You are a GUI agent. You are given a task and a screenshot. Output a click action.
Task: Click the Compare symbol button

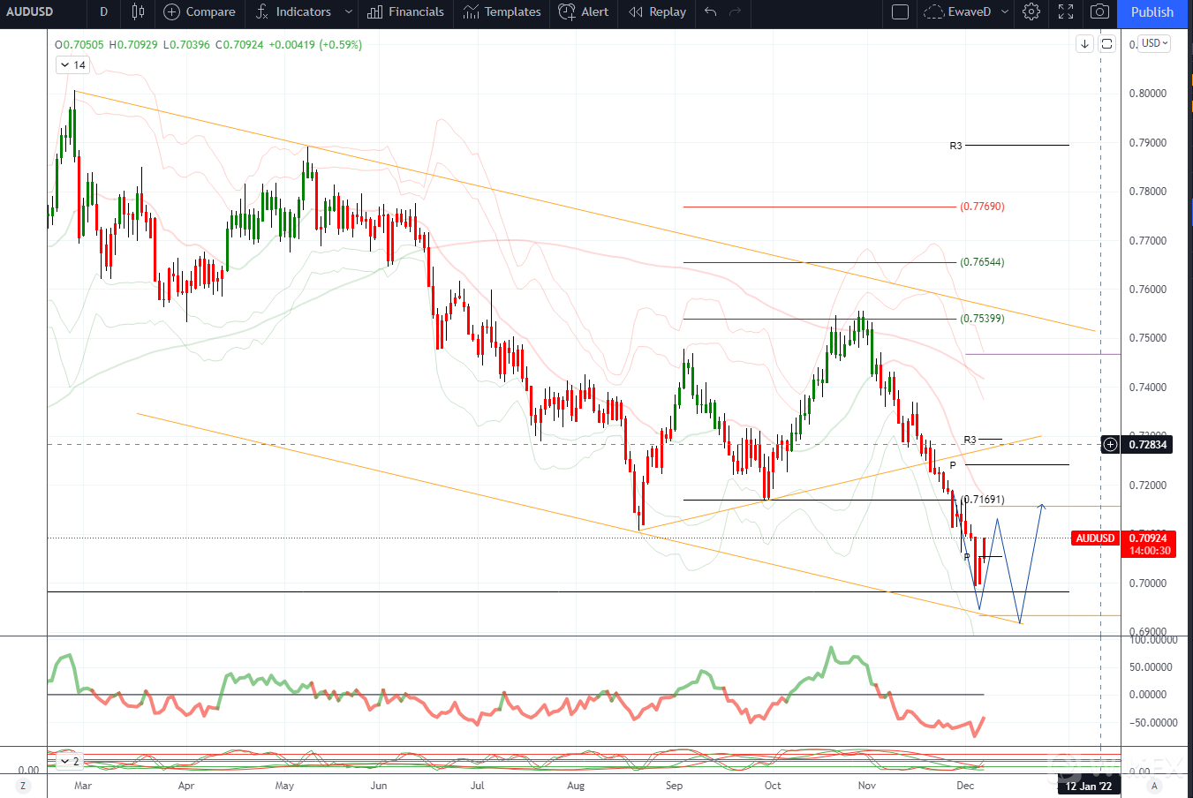pos(200,11)
